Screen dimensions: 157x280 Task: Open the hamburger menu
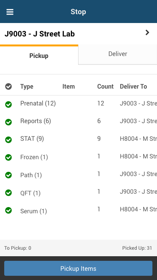point(10,12)
